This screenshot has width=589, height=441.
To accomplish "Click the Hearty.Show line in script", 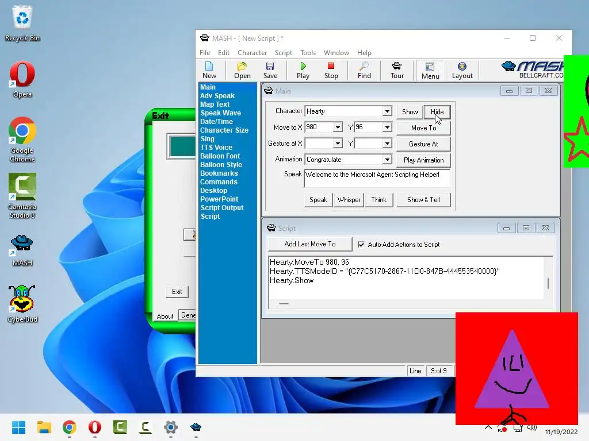I will pyautogui.click(x=292, y=280).
